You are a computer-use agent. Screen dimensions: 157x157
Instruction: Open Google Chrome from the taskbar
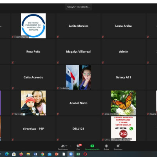tap(42, 154)
